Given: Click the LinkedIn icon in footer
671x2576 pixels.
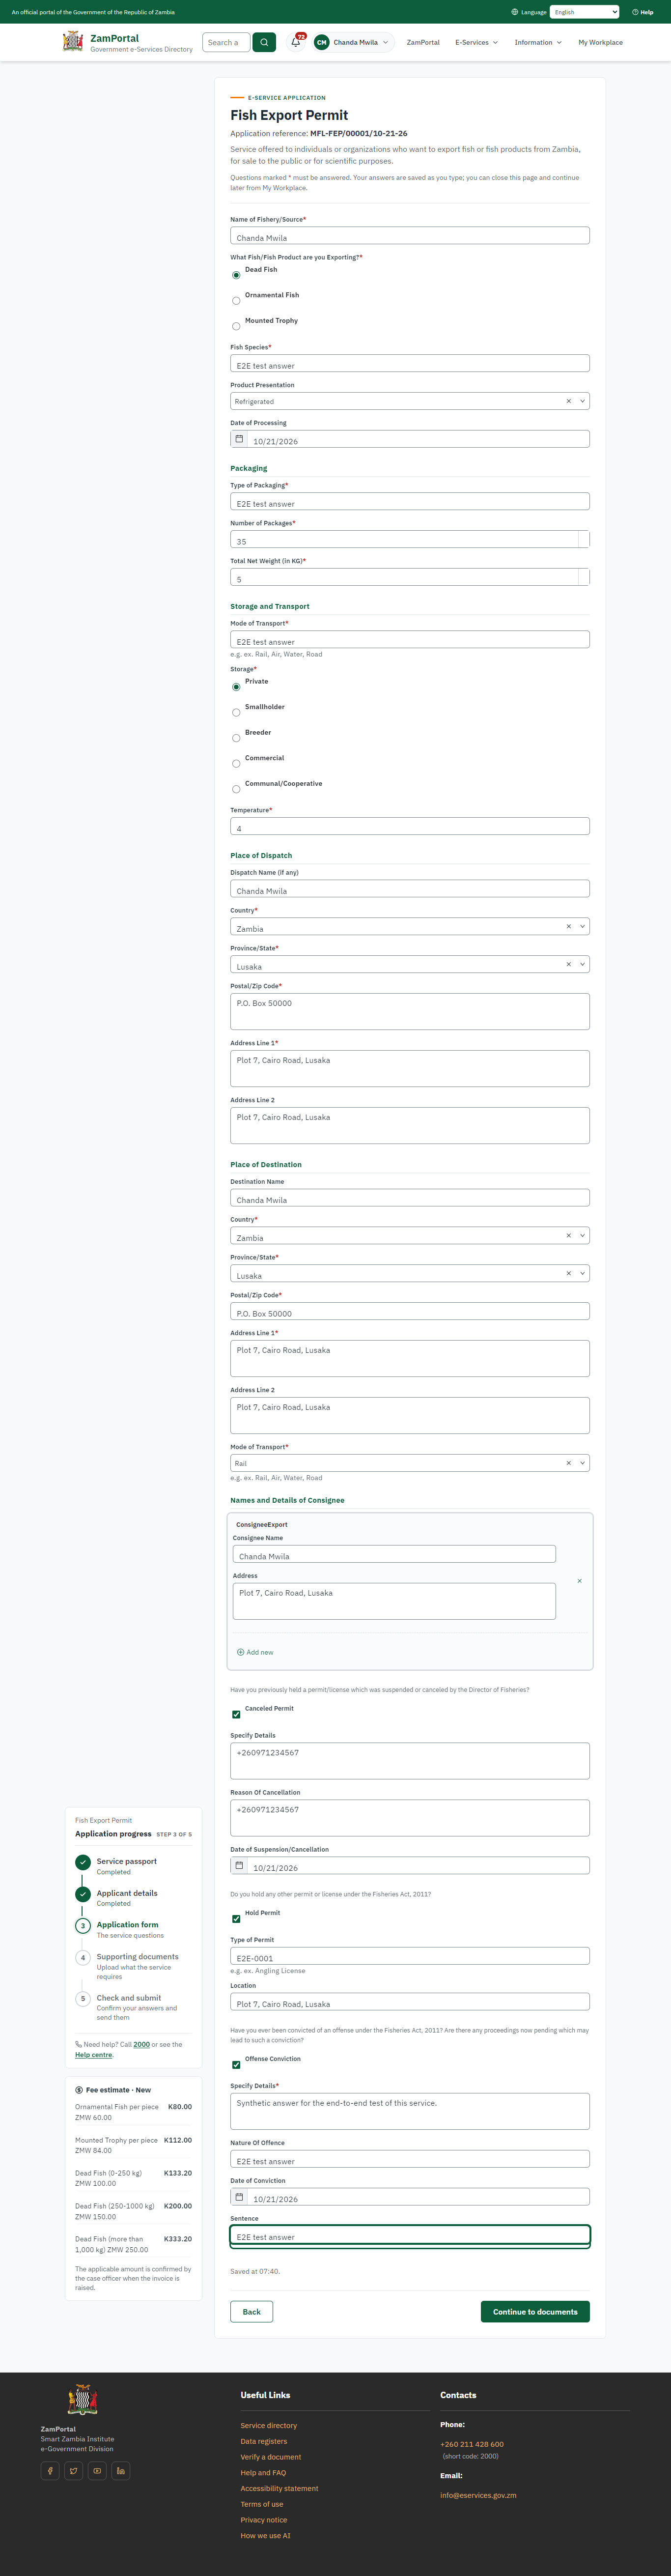Looking at the screenshot, I should click(x=120, y=2471).
